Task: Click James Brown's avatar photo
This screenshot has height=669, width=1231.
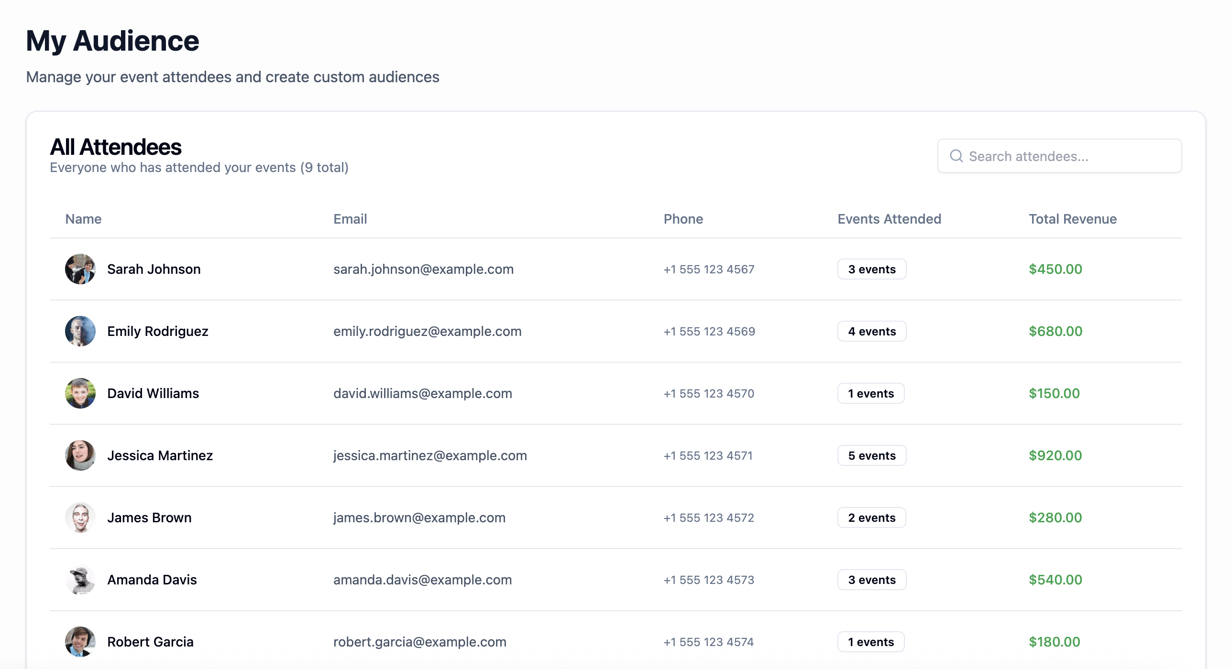Action: pyautogui.click(x=80, y=518)
